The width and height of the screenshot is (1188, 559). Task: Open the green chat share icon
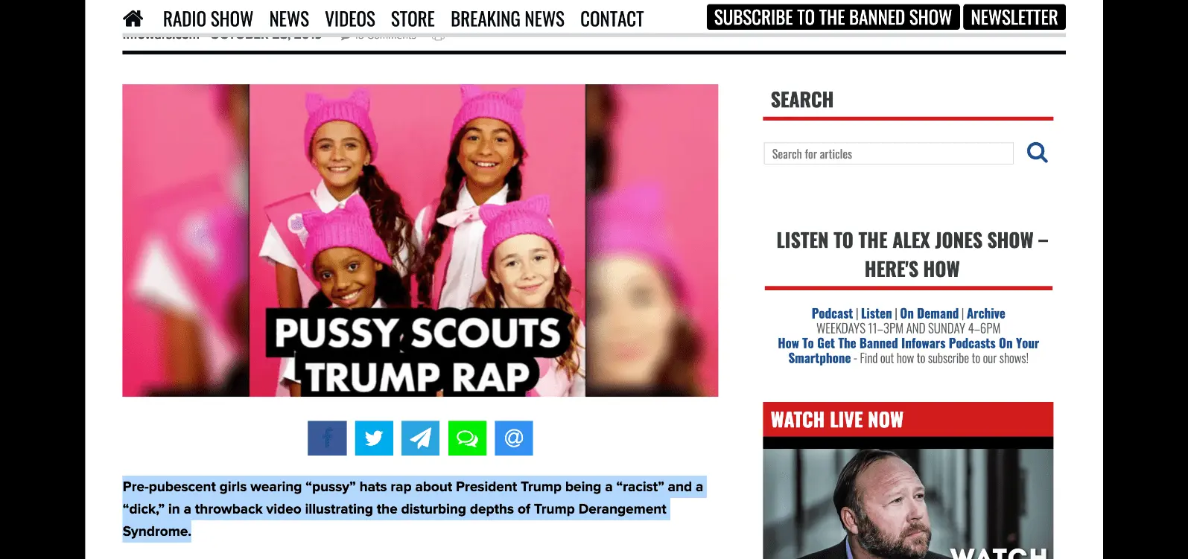tap(467, 438)
